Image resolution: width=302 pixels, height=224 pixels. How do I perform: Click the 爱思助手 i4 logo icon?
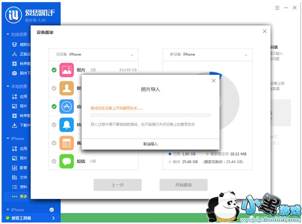pyautogui.click(x=13, y=15)
